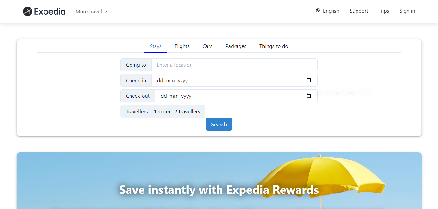Viewport: 438px width, 209px height.
Task: Open Travellers room selector
Action: 163,111
